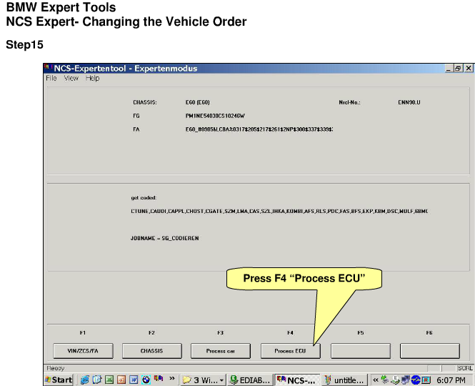Click the JOBNAME = SG_CODIEREN text
The width and height of the screenshot is (475, 386).
[165, 238]
